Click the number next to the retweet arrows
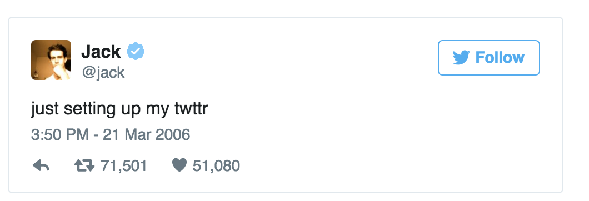Image resolution: width=589 pixels, height=201 pixels. (123, 165)
